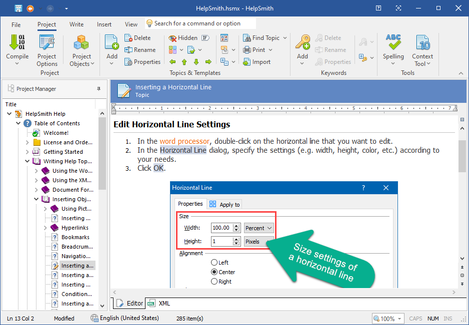The image size is (469, 325).
Task: Open the zoom 100% dropdown in status bar
Action: (399, 319)
